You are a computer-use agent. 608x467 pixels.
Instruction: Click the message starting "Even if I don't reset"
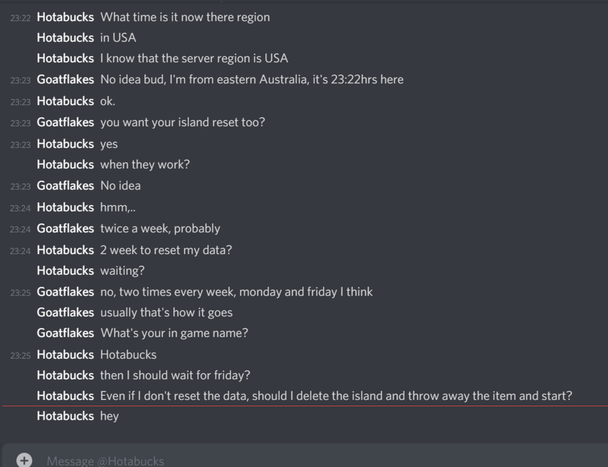pos(336,396)
